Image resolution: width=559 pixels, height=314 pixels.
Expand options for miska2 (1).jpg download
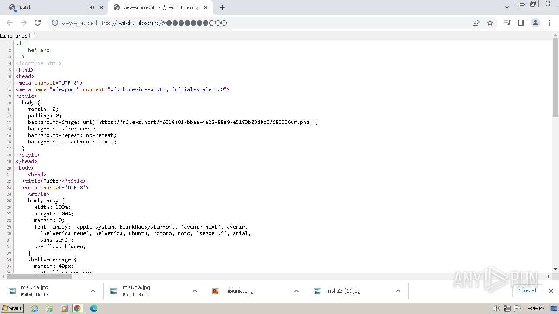[398, 291]
